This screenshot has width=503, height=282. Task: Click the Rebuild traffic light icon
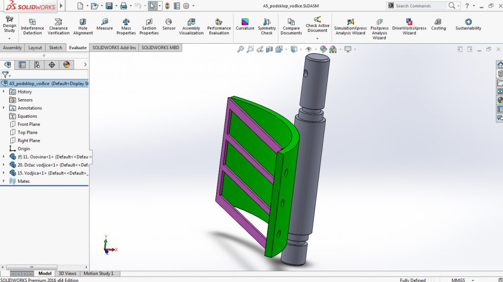168,6
